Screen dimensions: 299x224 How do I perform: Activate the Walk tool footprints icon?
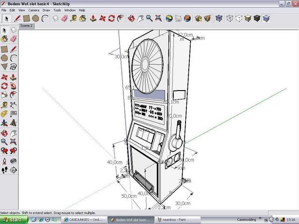[4, 169]
